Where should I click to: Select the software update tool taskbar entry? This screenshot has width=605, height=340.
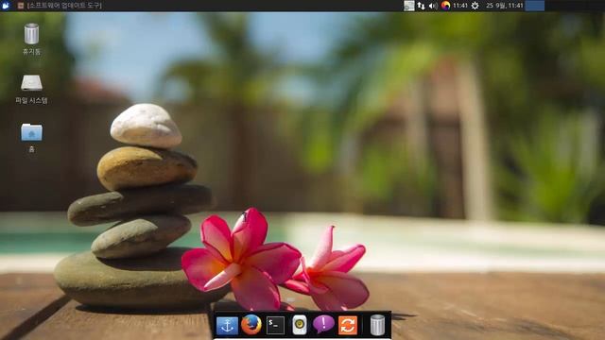click(60, 6)
